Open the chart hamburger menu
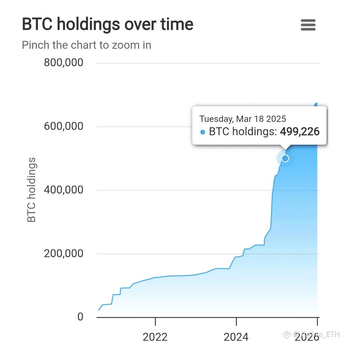This screenshot has width=342, height=342. pos(308,25)
